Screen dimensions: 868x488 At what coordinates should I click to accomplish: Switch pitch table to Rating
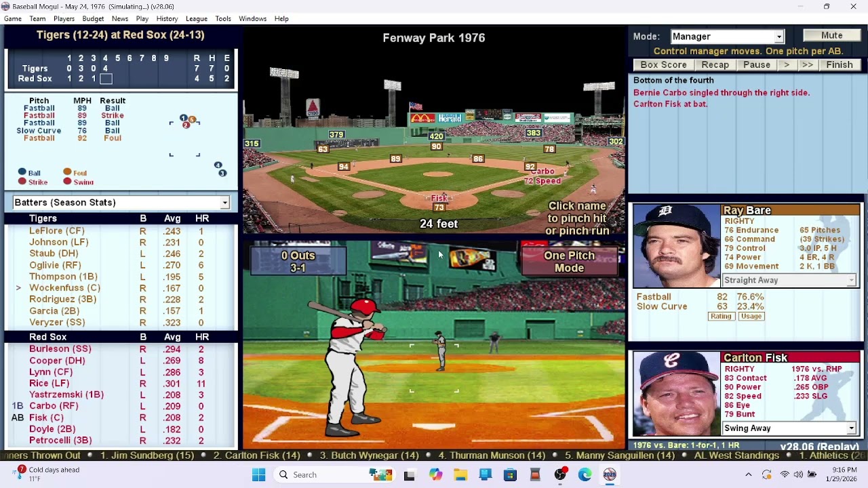721,317
